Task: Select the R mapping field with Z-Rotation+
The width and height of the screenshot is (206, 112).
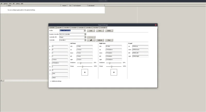Action: pos(60,63)
